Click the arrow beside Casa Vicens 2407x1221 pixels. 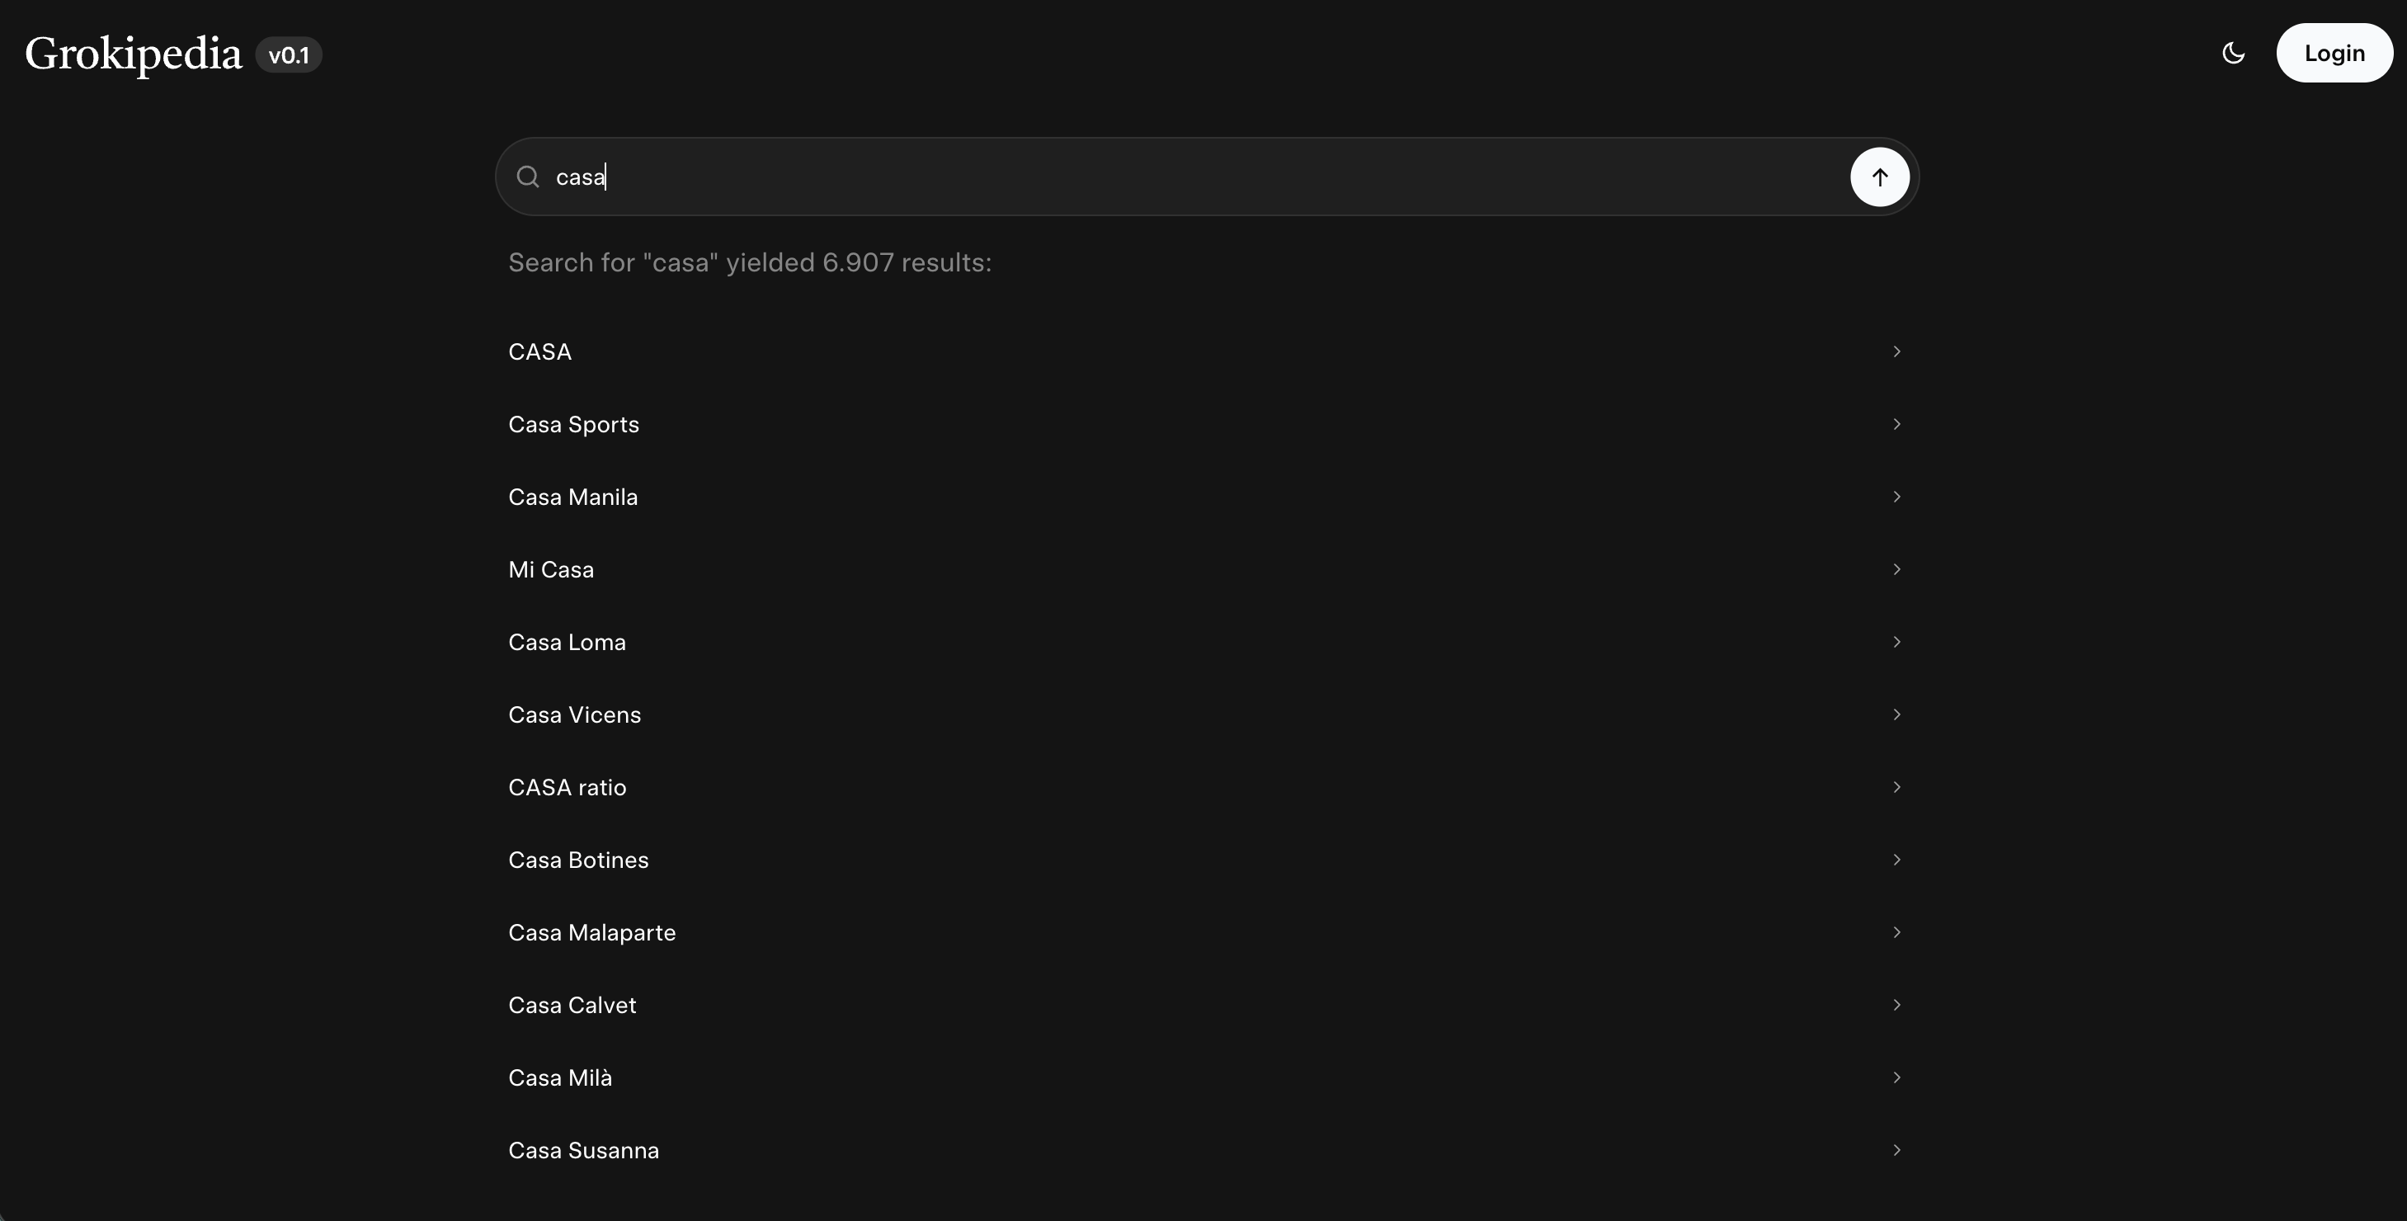[x=1896, y=714]
